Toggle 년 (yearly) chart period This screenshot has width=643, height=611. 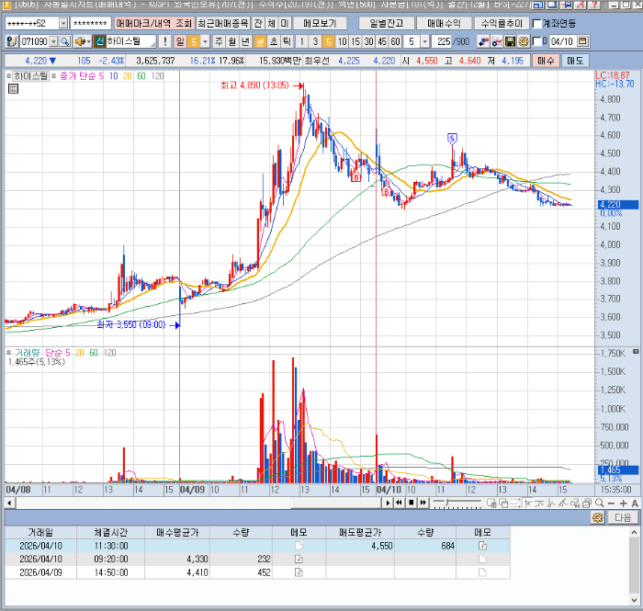click(x=245, y=41)
